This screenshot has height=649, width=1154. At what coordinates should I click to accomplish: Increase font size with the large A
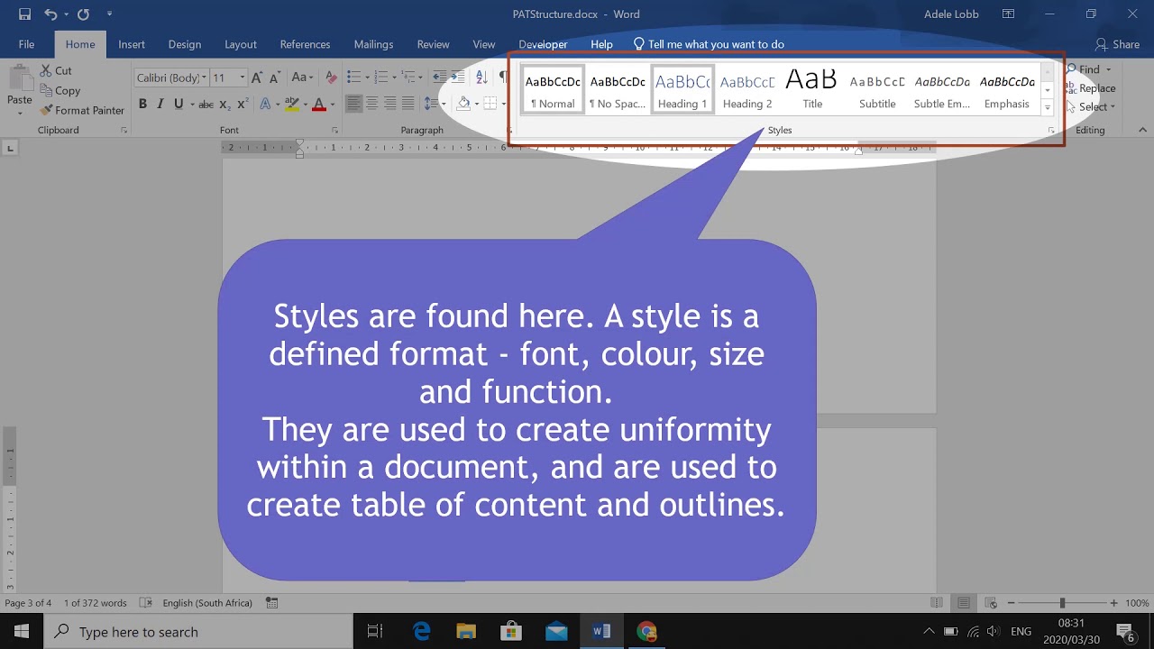(x=258, y=78)
